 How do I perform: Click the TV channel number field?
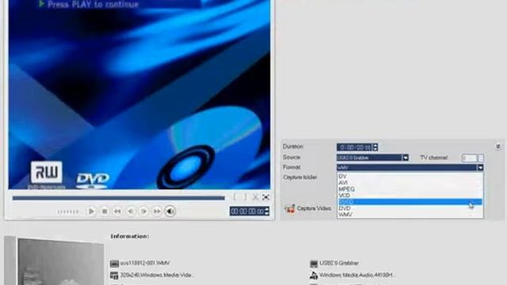(x=470, y=158)
